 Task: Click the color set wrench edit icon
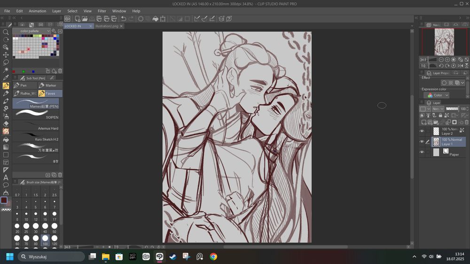[54, 31]
